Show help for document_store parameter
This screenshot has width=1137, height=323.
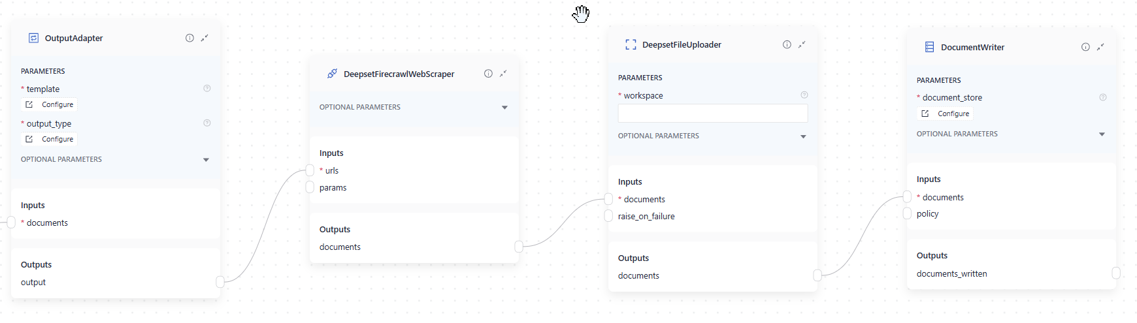point(1103,97)
